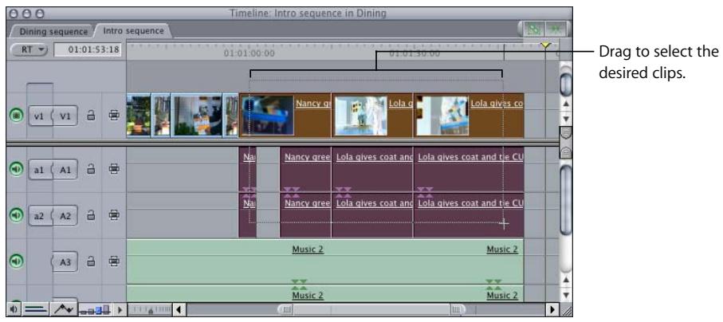Click the horizontal scroll right arrow

coord(552,309)
